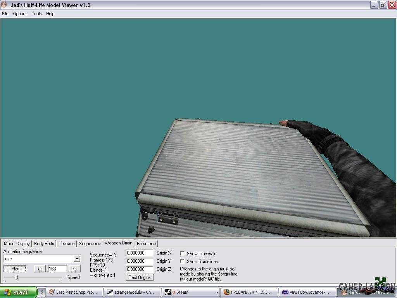
Task: Click the Origin X value field
Action: pos(140,253)
